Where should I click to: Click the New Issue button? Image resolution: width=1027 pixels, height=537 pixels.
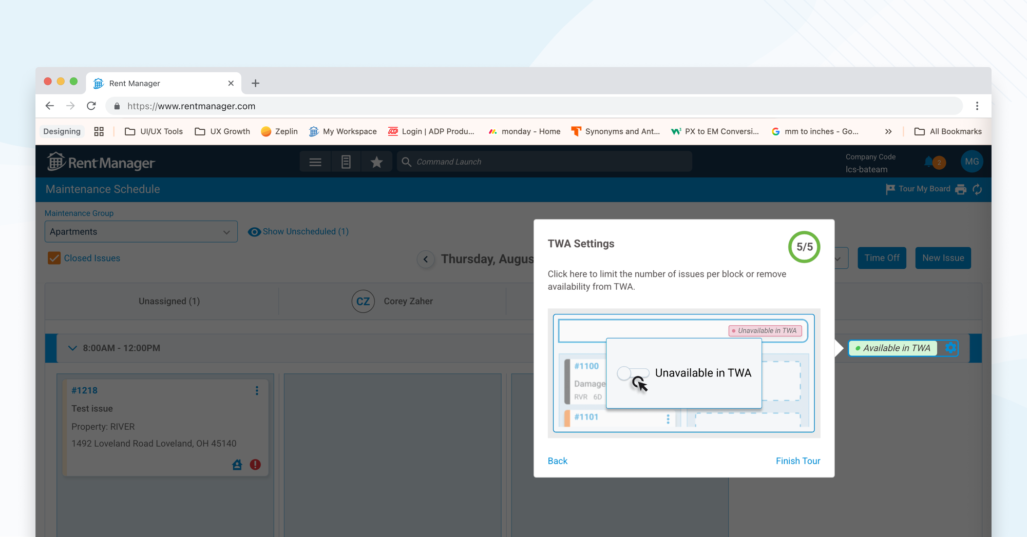point(943,258)
